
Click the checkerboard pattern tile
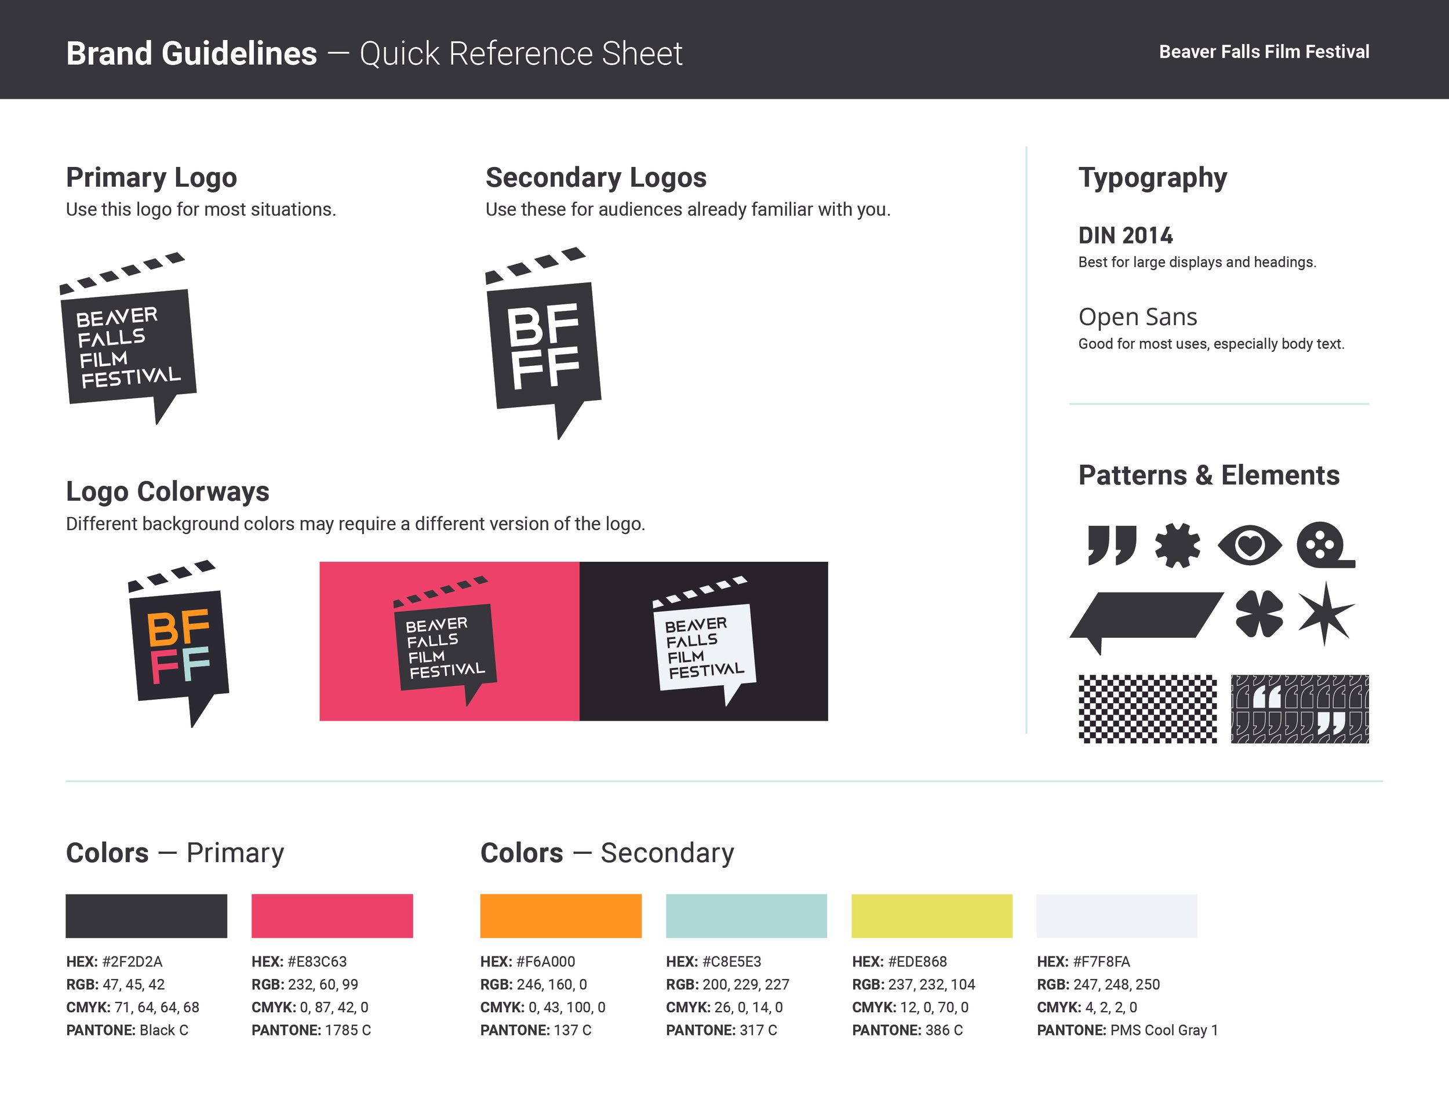pos(1147,708)
